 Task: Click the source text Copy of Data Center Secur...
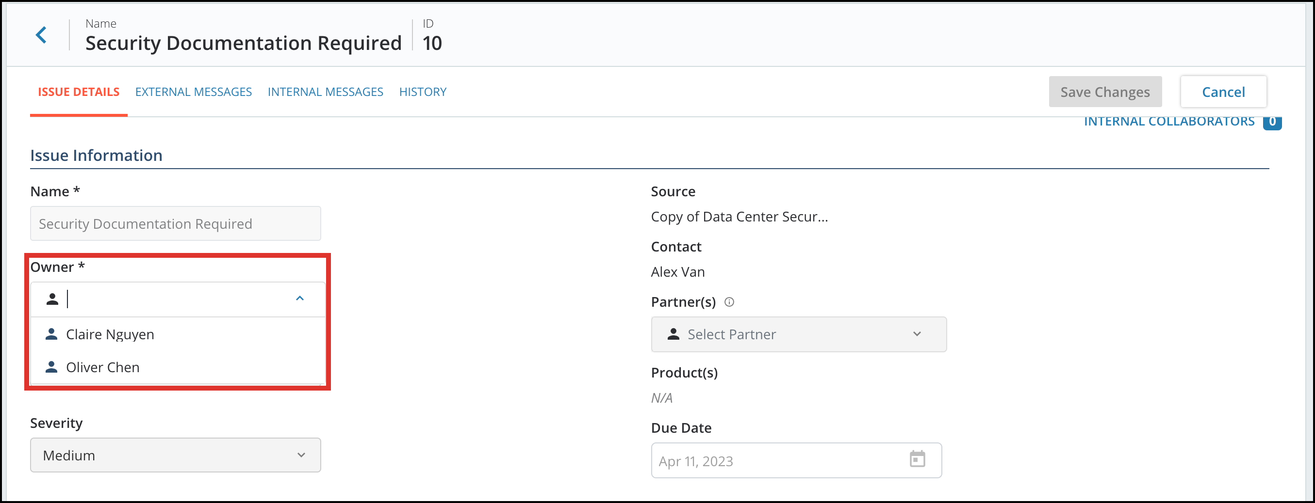tap(739, 217)
